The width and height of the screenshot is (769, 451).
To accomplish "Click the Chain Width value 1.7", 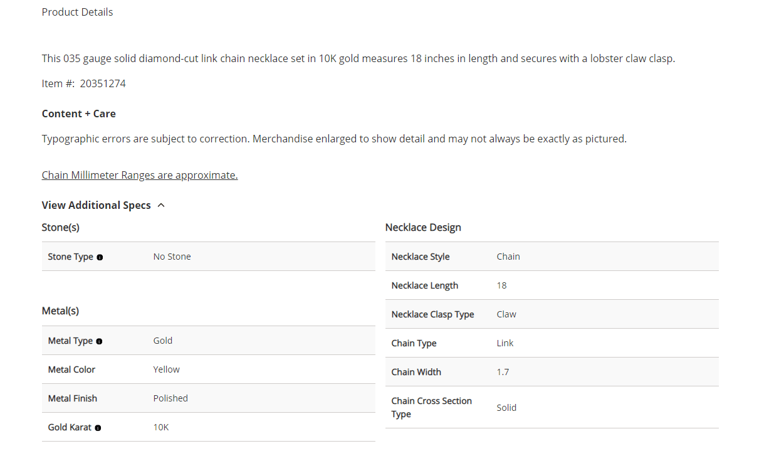I will [x=503, y=372].
